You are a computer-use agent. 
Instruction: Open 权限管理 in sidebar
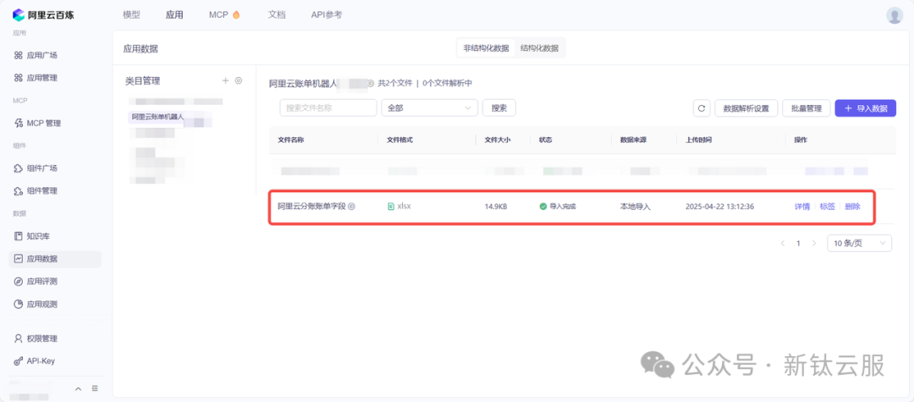tap(36, 339)
